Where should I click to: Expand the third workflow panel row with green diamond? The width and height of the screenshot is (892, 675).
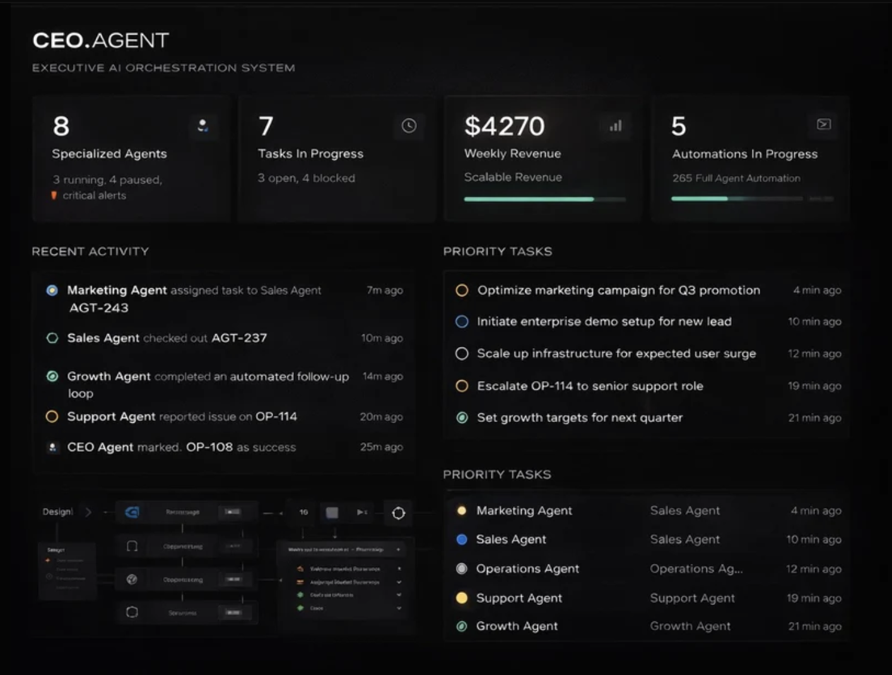coord(399,595)
